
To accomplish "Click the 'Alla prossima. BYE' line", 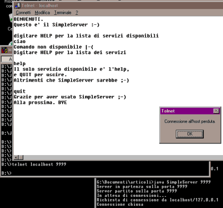I will coord(40,103).
